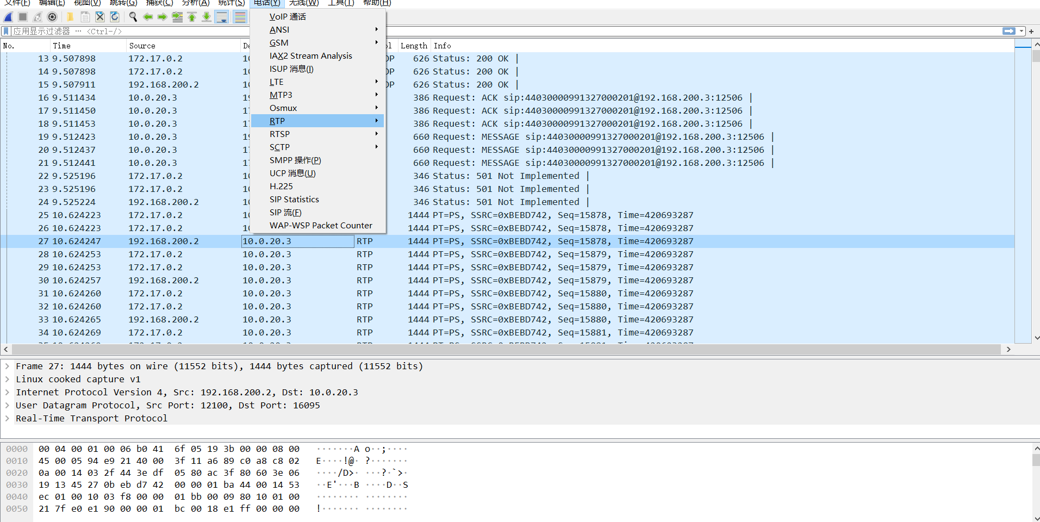
Task: Sort by the Time column header
Action: 88,46
